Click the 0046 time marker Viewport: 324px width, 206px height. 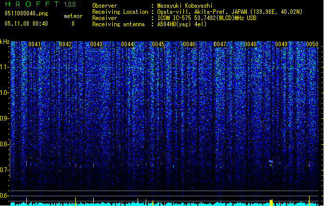(189, 44)
